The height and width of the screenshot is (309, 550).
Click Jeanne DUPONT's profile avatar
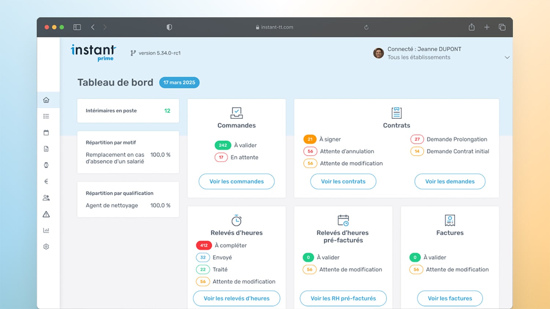point(378,53)
